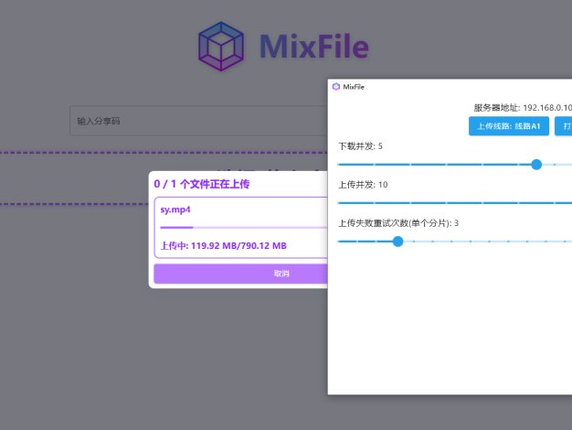Image resolution: width=572 pixels, height=430 pixels.
Task: Click the MixFile cube logo on the web page
Action: (221, 47)
